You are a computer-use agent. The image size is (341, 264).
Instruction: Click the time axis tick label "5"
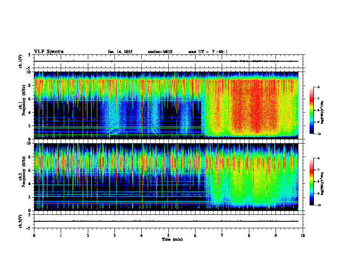pos(168,236)
